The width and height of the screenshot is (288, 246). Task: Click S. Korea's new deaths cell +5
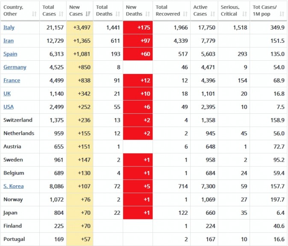138,186
